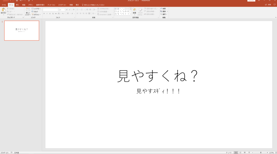Open the Shape Outline (図形の枠線) dropdown
Viewport: 277px width, 154px height.
pyautogui.click(x=150, y=11)
